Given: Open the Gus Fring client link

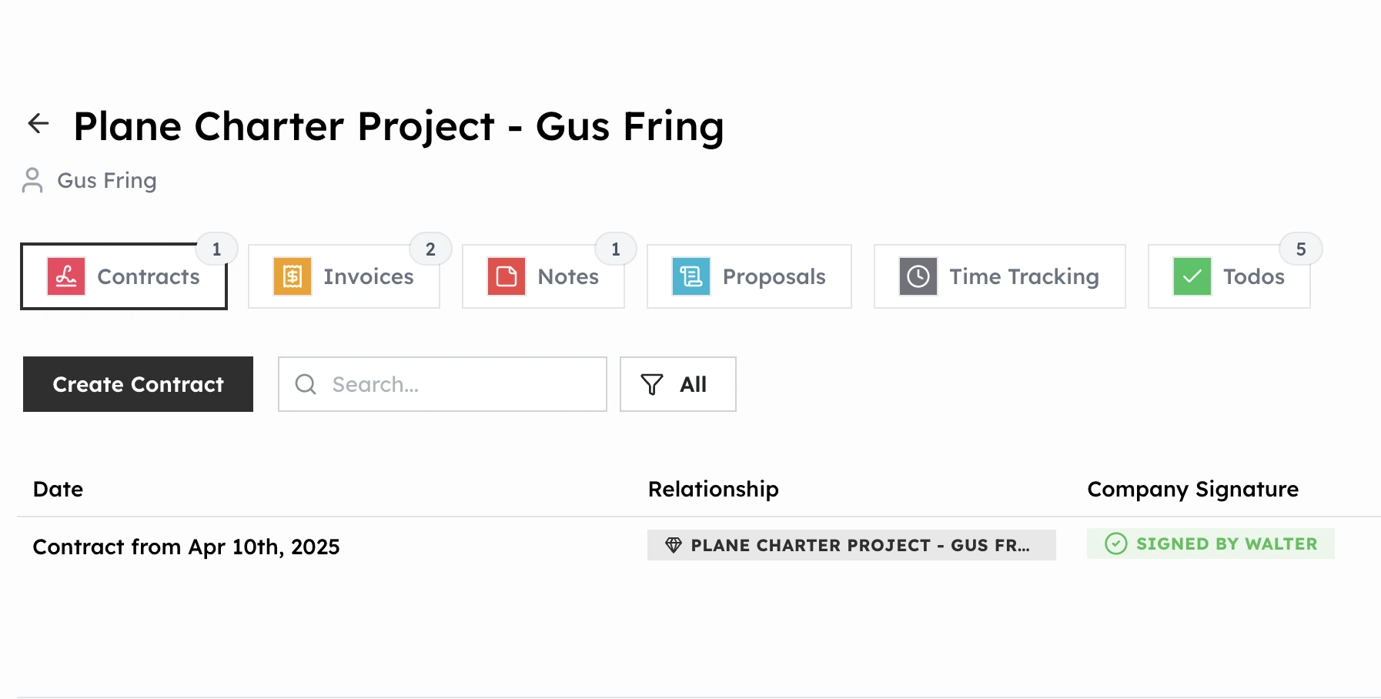Looking at the screenshot, I should (107, 180).
